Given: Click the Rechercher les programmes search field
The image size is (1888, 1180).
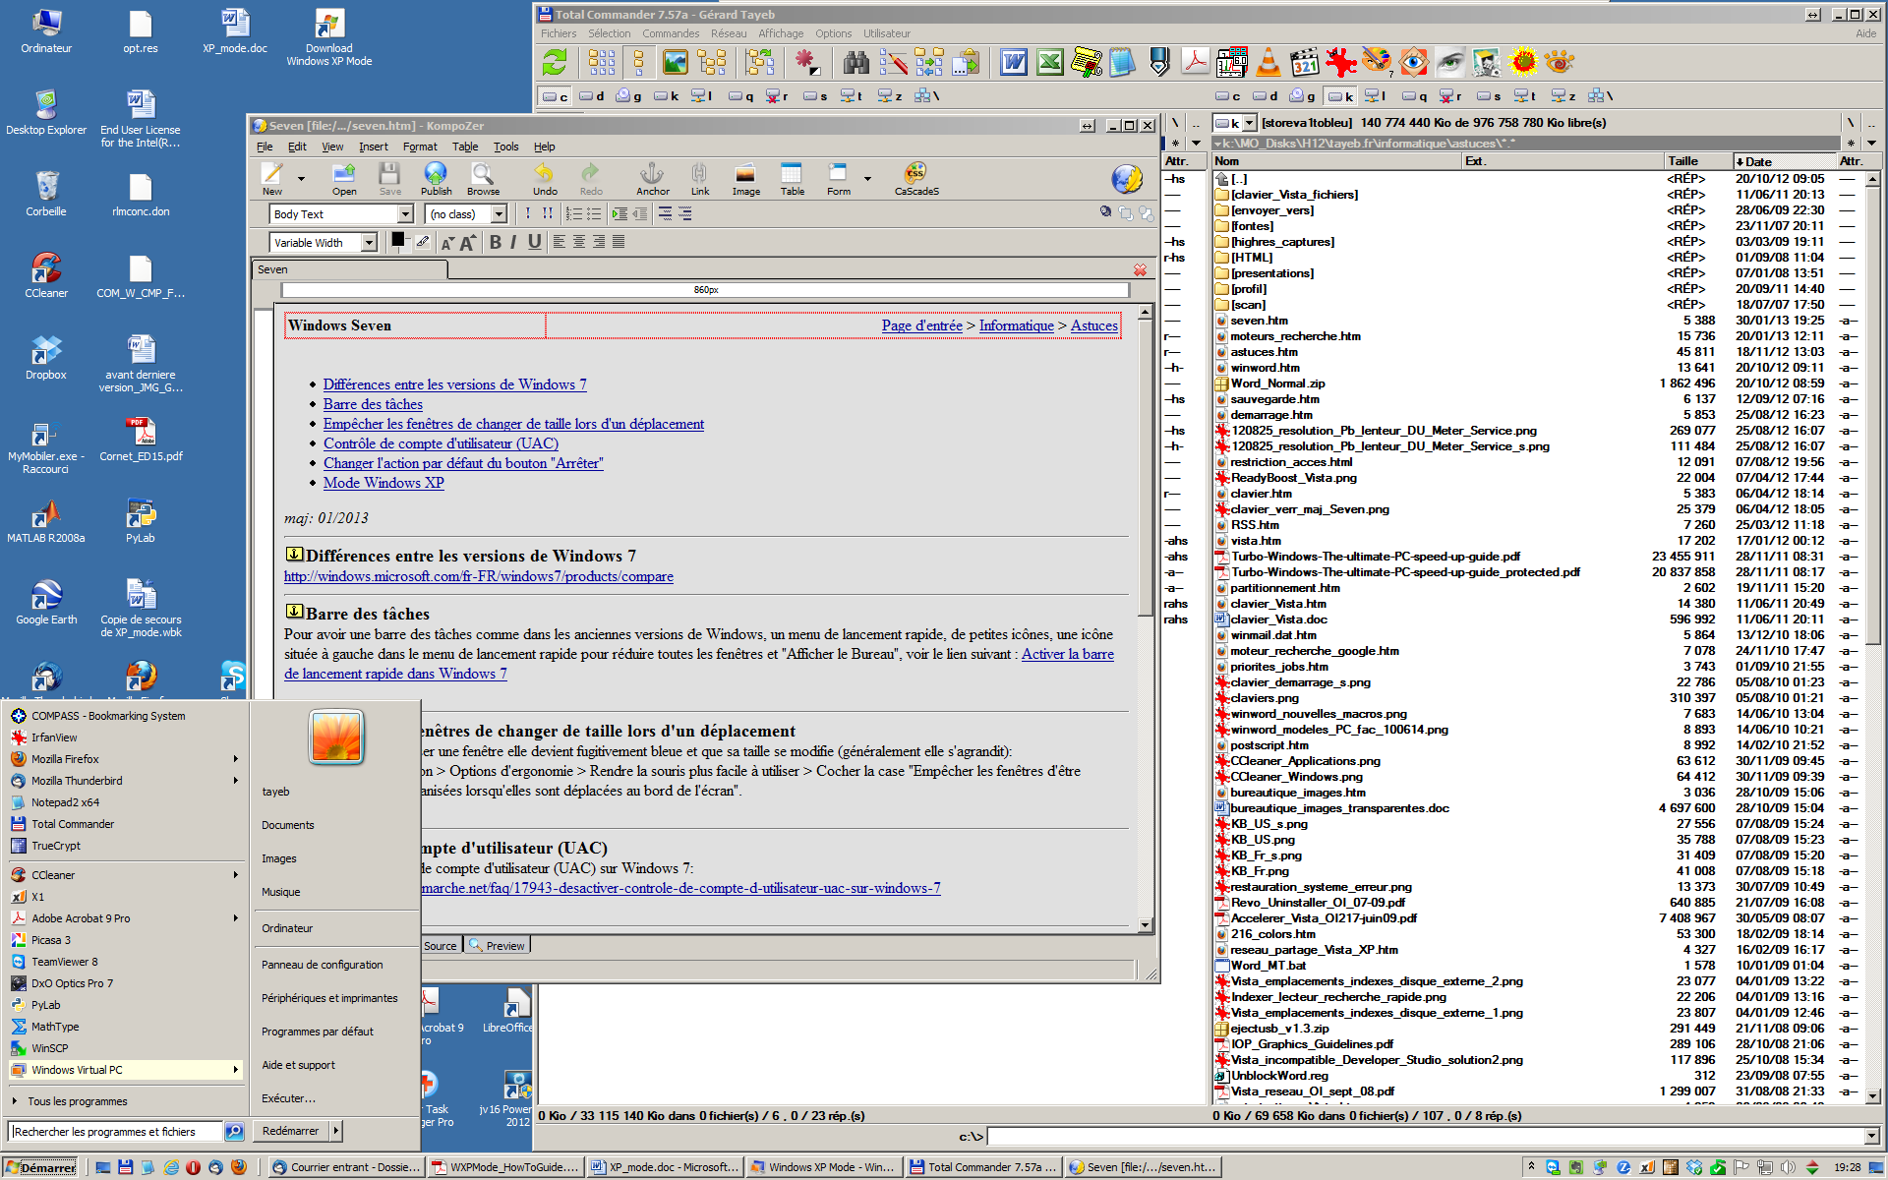Looking at the screenshot, I should (116, 1132).
